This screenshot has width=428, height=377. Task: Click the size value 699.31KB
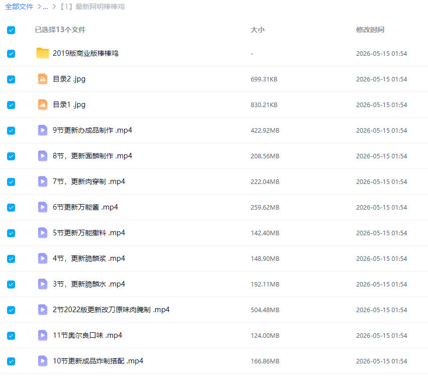point(264,79)
